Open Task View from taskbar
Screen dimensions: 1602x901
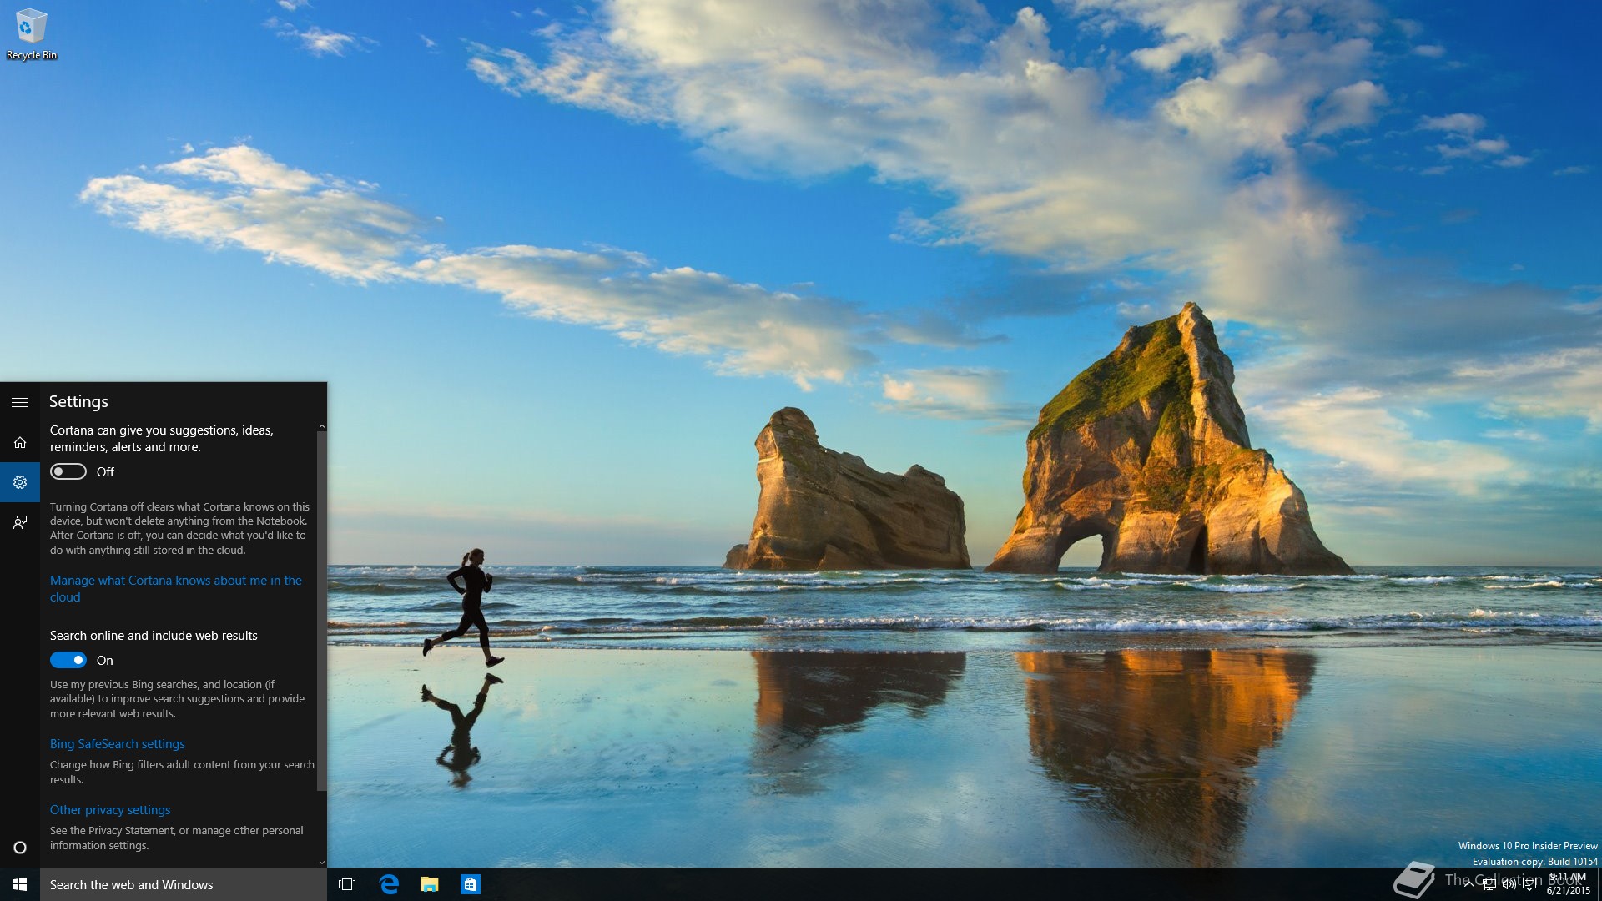347,884
